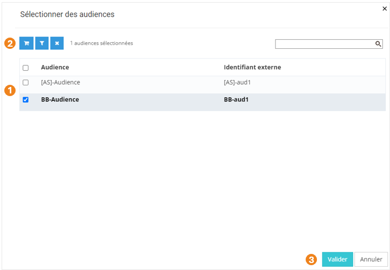The height and width of the screenshot is (270, 390).
Task: Toggle the select-all checkbox in header
Action: coord(25,68)
